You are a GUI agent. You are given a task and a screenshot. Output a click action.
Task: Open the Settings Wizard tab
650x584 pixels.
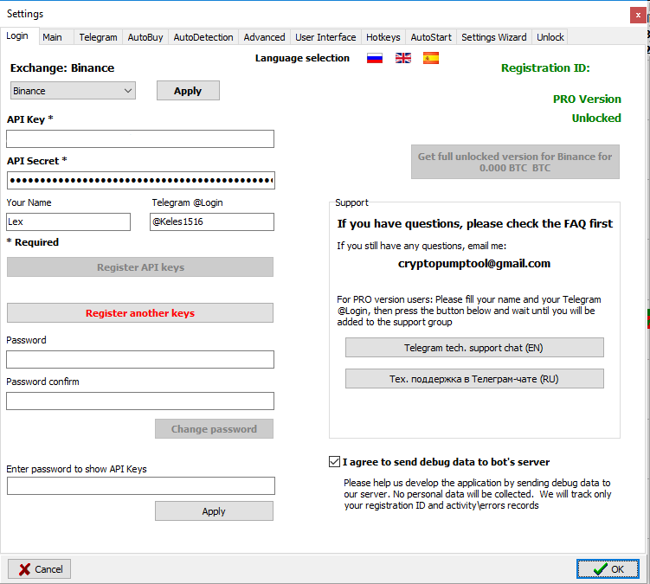pyautogui.click(x=493, y=37)
